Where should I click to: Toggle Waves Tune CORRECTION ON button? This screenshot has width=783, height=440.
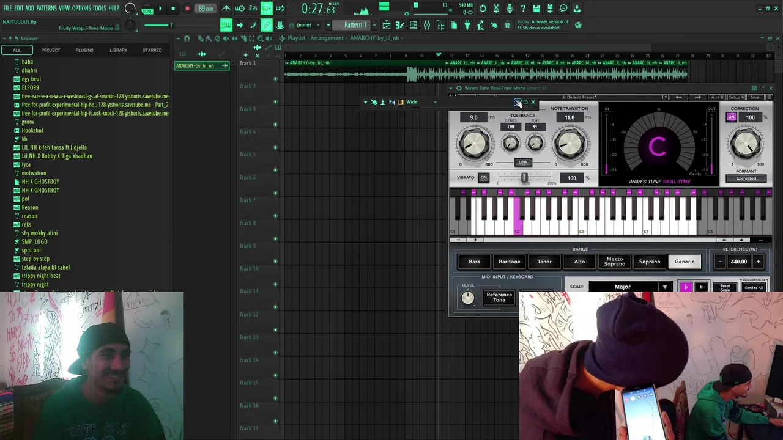[731, 117]
